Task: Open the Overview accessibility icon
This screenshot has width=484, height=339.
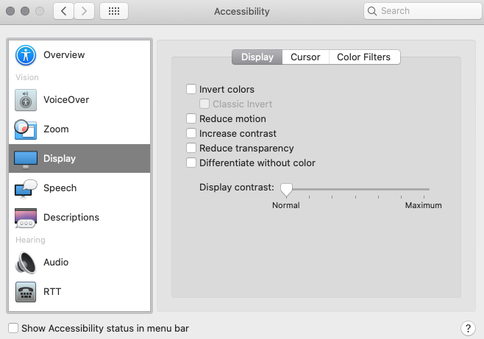Action: pyautogui.click(x=26, y=55)
